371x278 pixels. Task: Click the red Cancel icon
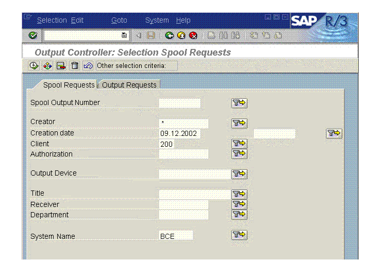(x=193, y=36)
